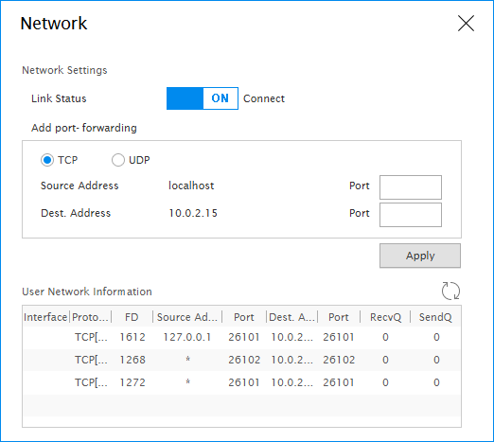Select the TCP radio button
This screenshot has width=494, height=442.
[x=47, y=160]
